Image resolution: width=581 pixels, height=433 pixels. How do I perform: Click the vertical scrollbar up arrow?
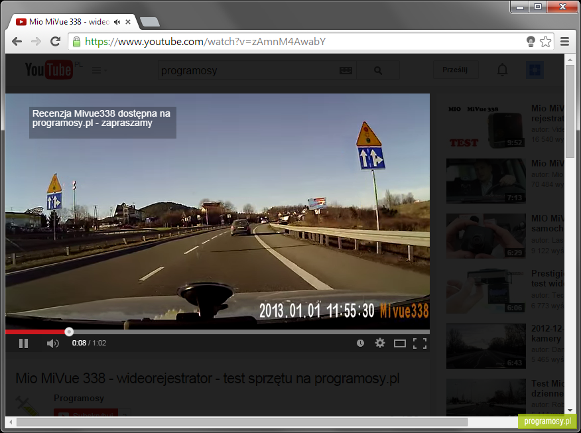570,59
